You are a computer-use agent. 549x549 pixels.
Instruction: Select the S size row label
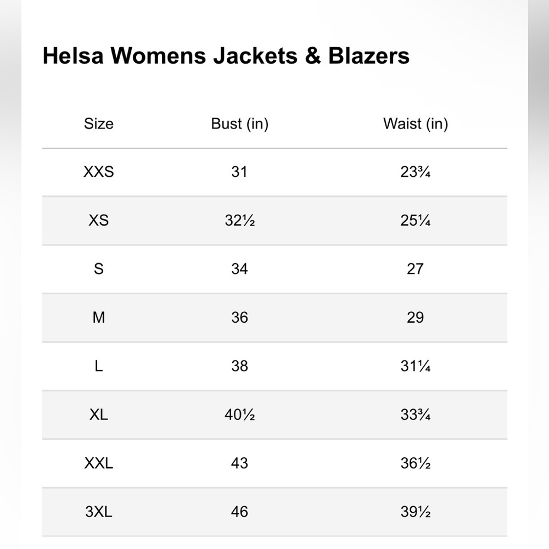[x=99, y=269]
